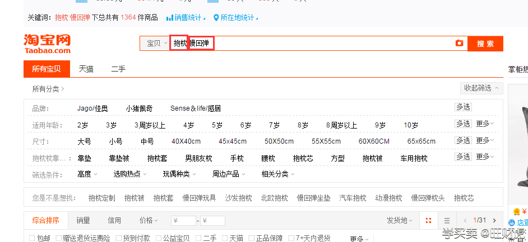
Task: Tick the 赠送退货运费险 checkbox
Action: pyautogui.click(x=59, y=238)
